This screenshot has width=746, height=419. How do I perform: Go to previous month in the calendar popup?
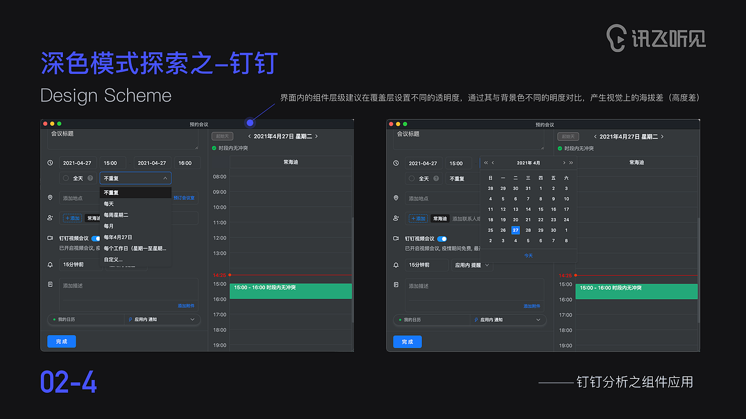[493, 163]
